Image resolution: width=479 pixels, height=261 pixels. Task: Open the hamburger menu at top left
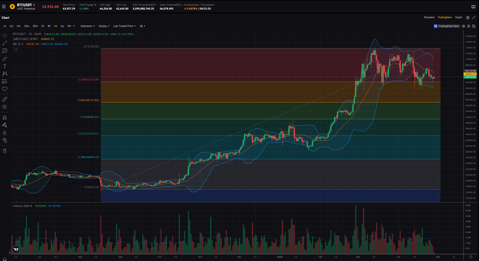(x=4, y=7)
